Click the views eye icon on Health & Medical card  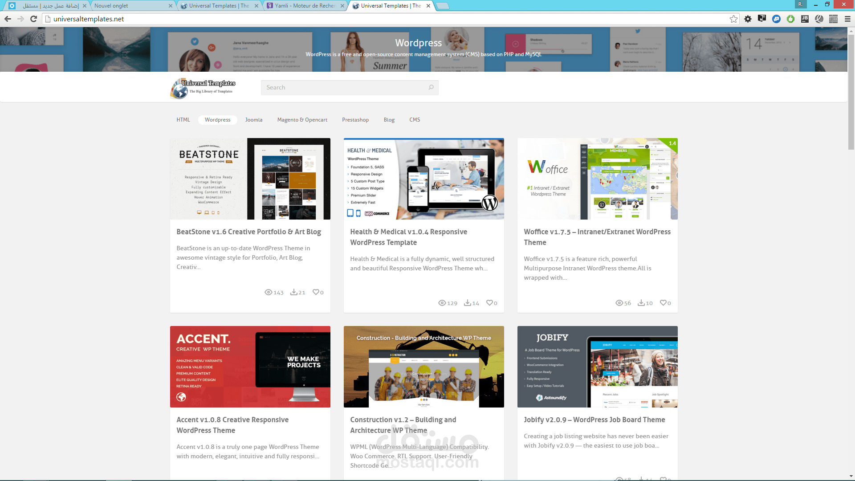click(442, 303)
